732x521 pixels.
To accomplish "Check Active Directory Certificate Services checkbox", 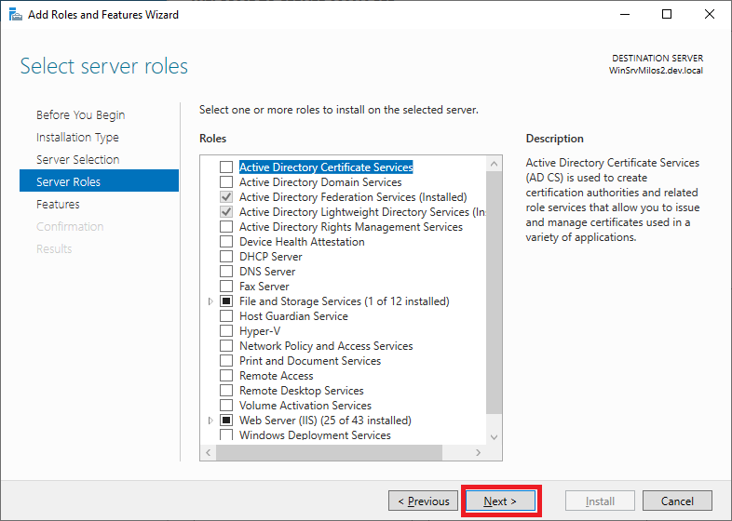I will (226, 167).
